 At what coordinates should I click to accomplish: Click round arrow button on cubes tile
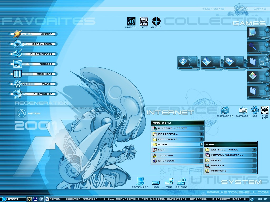point(267,74)
